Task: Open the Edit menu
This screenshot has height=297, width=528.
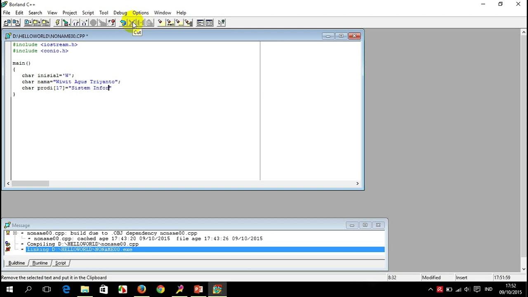Action: tap(19, 13)
